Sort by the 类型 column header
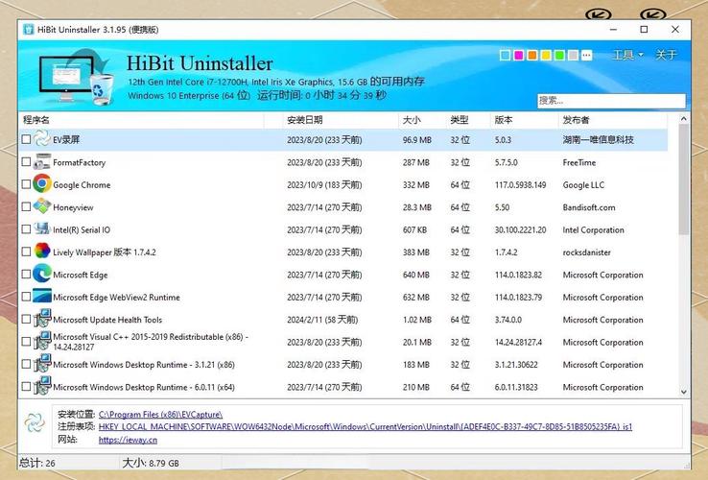Screen dimensions: 708x480 [468, 120]
